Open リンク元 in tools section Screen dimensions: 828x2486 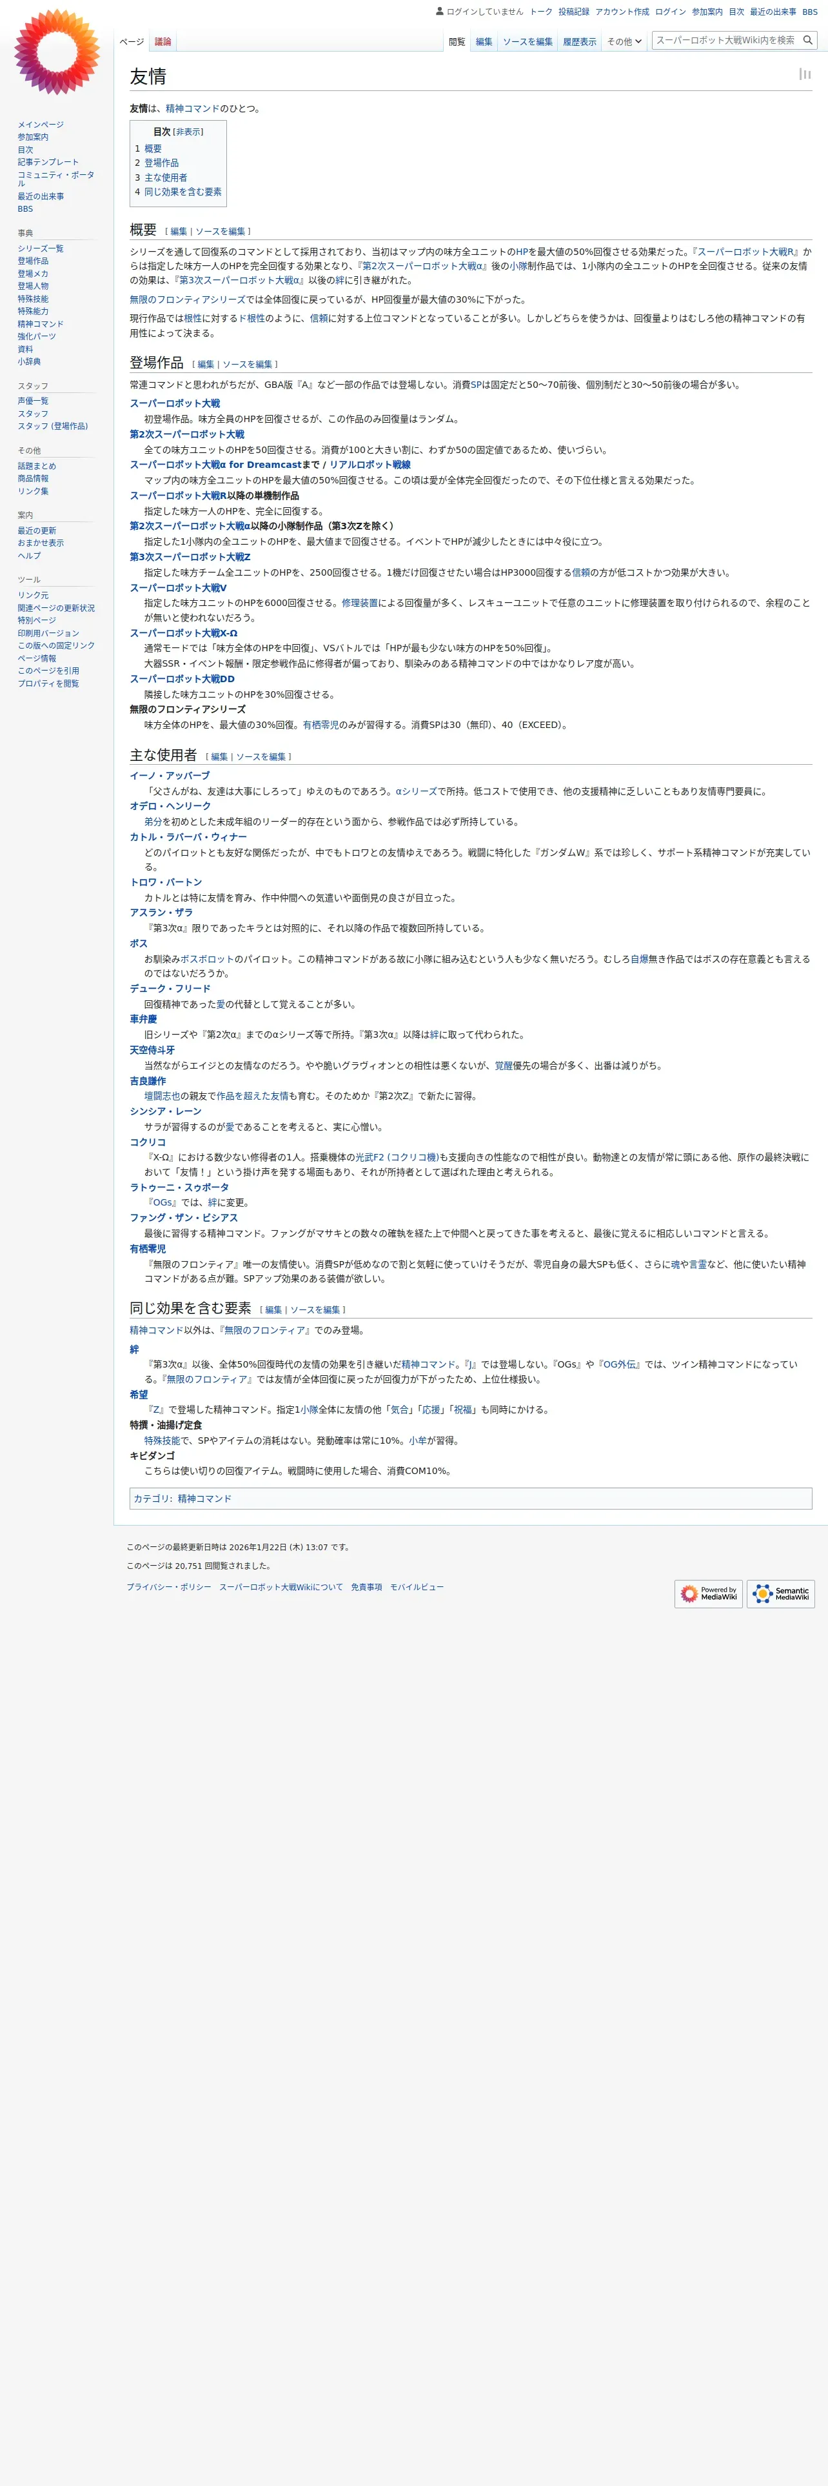[x=33, y=596]
